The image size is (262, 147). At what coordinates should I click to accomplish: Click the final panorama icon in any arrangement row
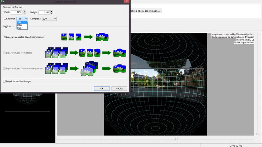coord(120,68)
